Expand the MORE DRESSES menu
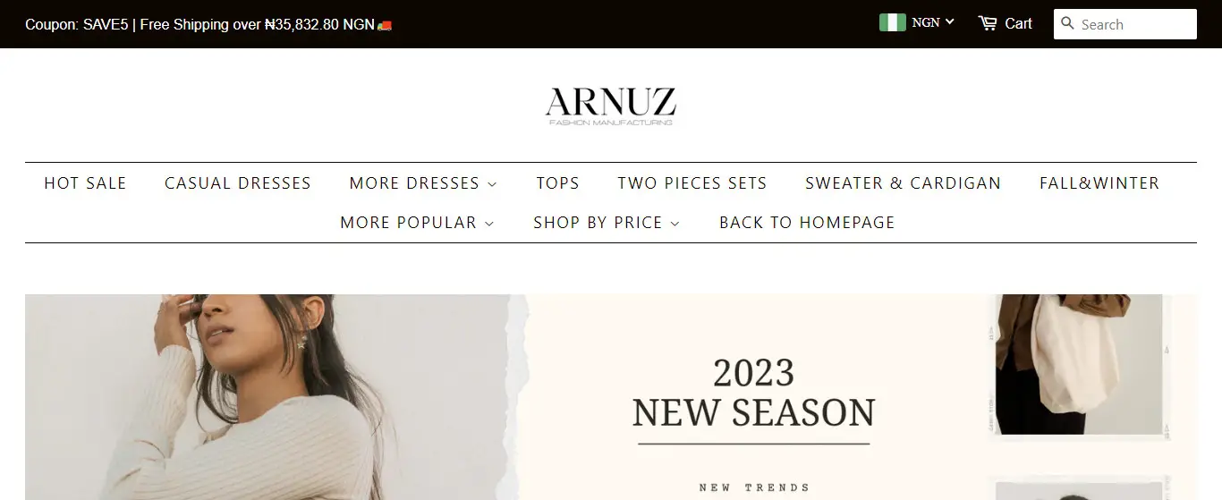Viewport: 1222px width, 500px height. click(423, 183)
